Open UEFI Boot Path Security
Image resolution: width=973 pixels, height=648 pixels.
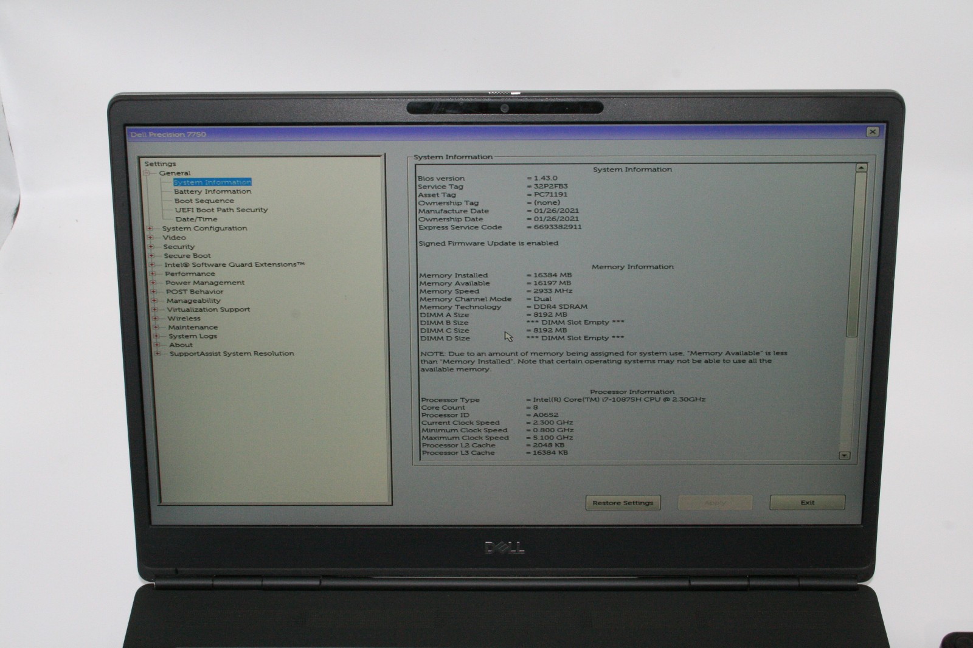[x=221, y=210]
